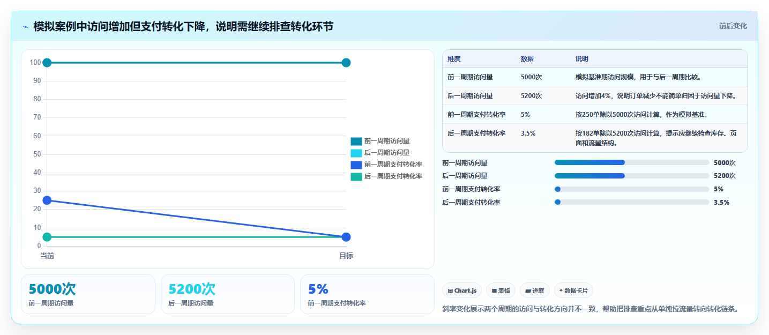Select the 5000次 data card
Screen dimensions: 769x335
[x=88, y=294]
